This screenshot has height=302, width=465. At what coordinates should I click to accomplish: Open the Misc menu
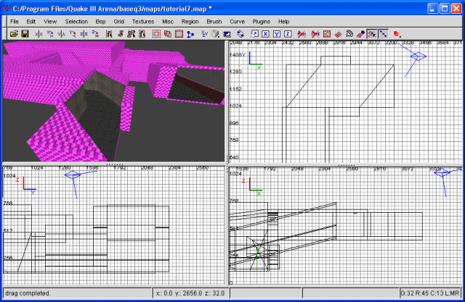168,22
